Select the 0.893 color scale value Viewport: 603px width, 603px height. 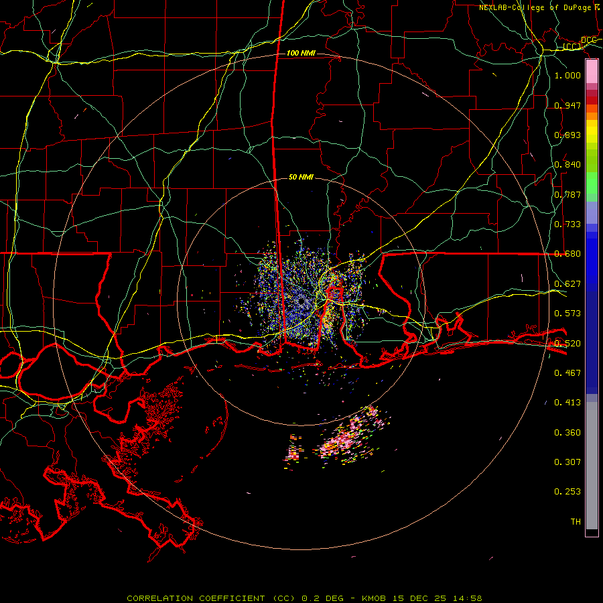coord(567,135)
